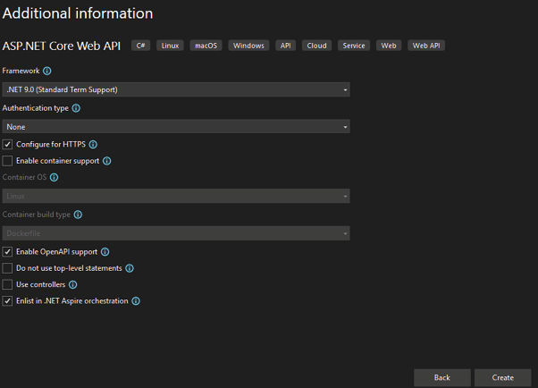Image resolution: width=538 pixels, height=388 pixels.
Task: Click the Web API tag
Action: tap(425, 46)
